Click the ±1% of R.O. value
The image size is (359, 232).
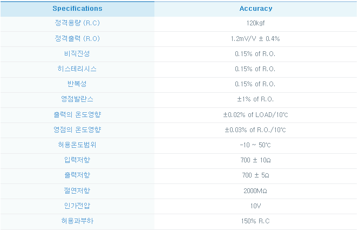[255, 99]
